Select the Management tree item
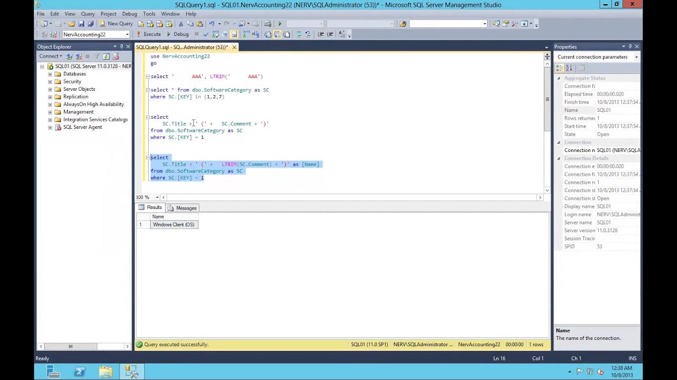677x380 pixels. [x=78, y=112]
